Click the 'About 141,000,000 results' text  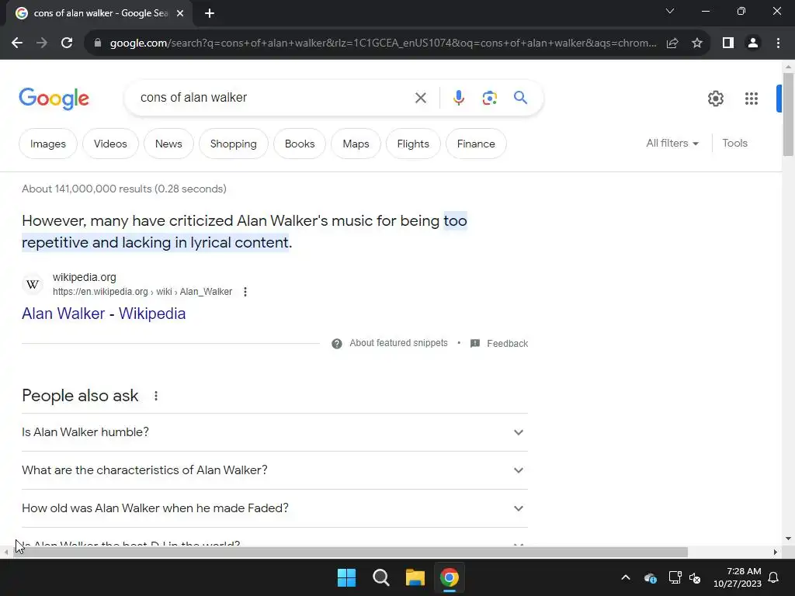(x=123, y=189)
